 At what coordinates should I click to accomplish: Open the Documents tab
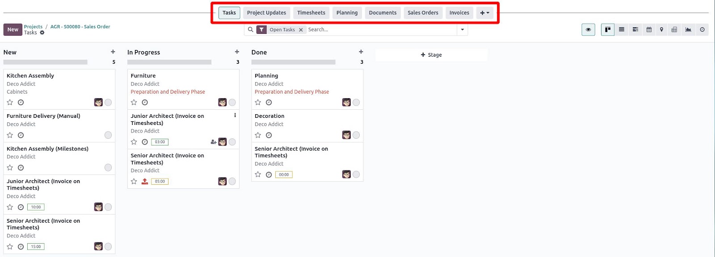pos(383,13)
